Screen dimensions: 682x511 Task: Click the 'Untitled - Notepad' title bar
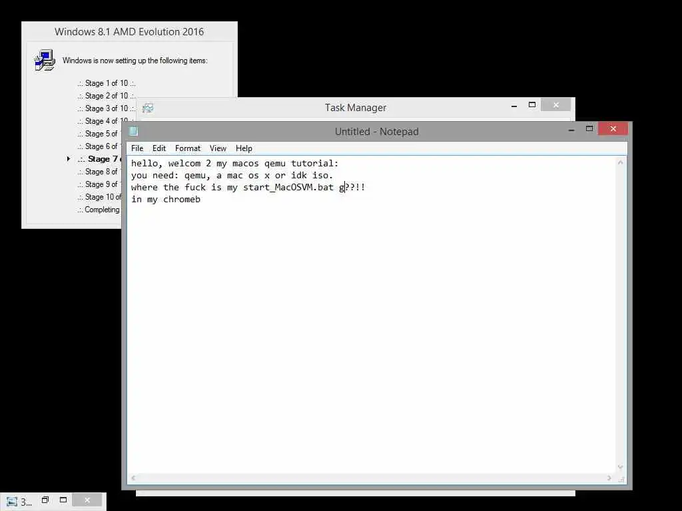[x=377, y=131]
